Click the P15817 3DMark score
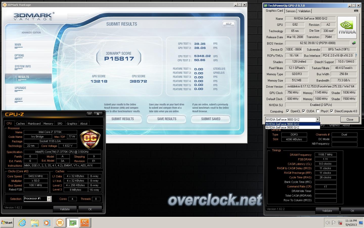This screenshot has height=228, width=364. point(119,59)
